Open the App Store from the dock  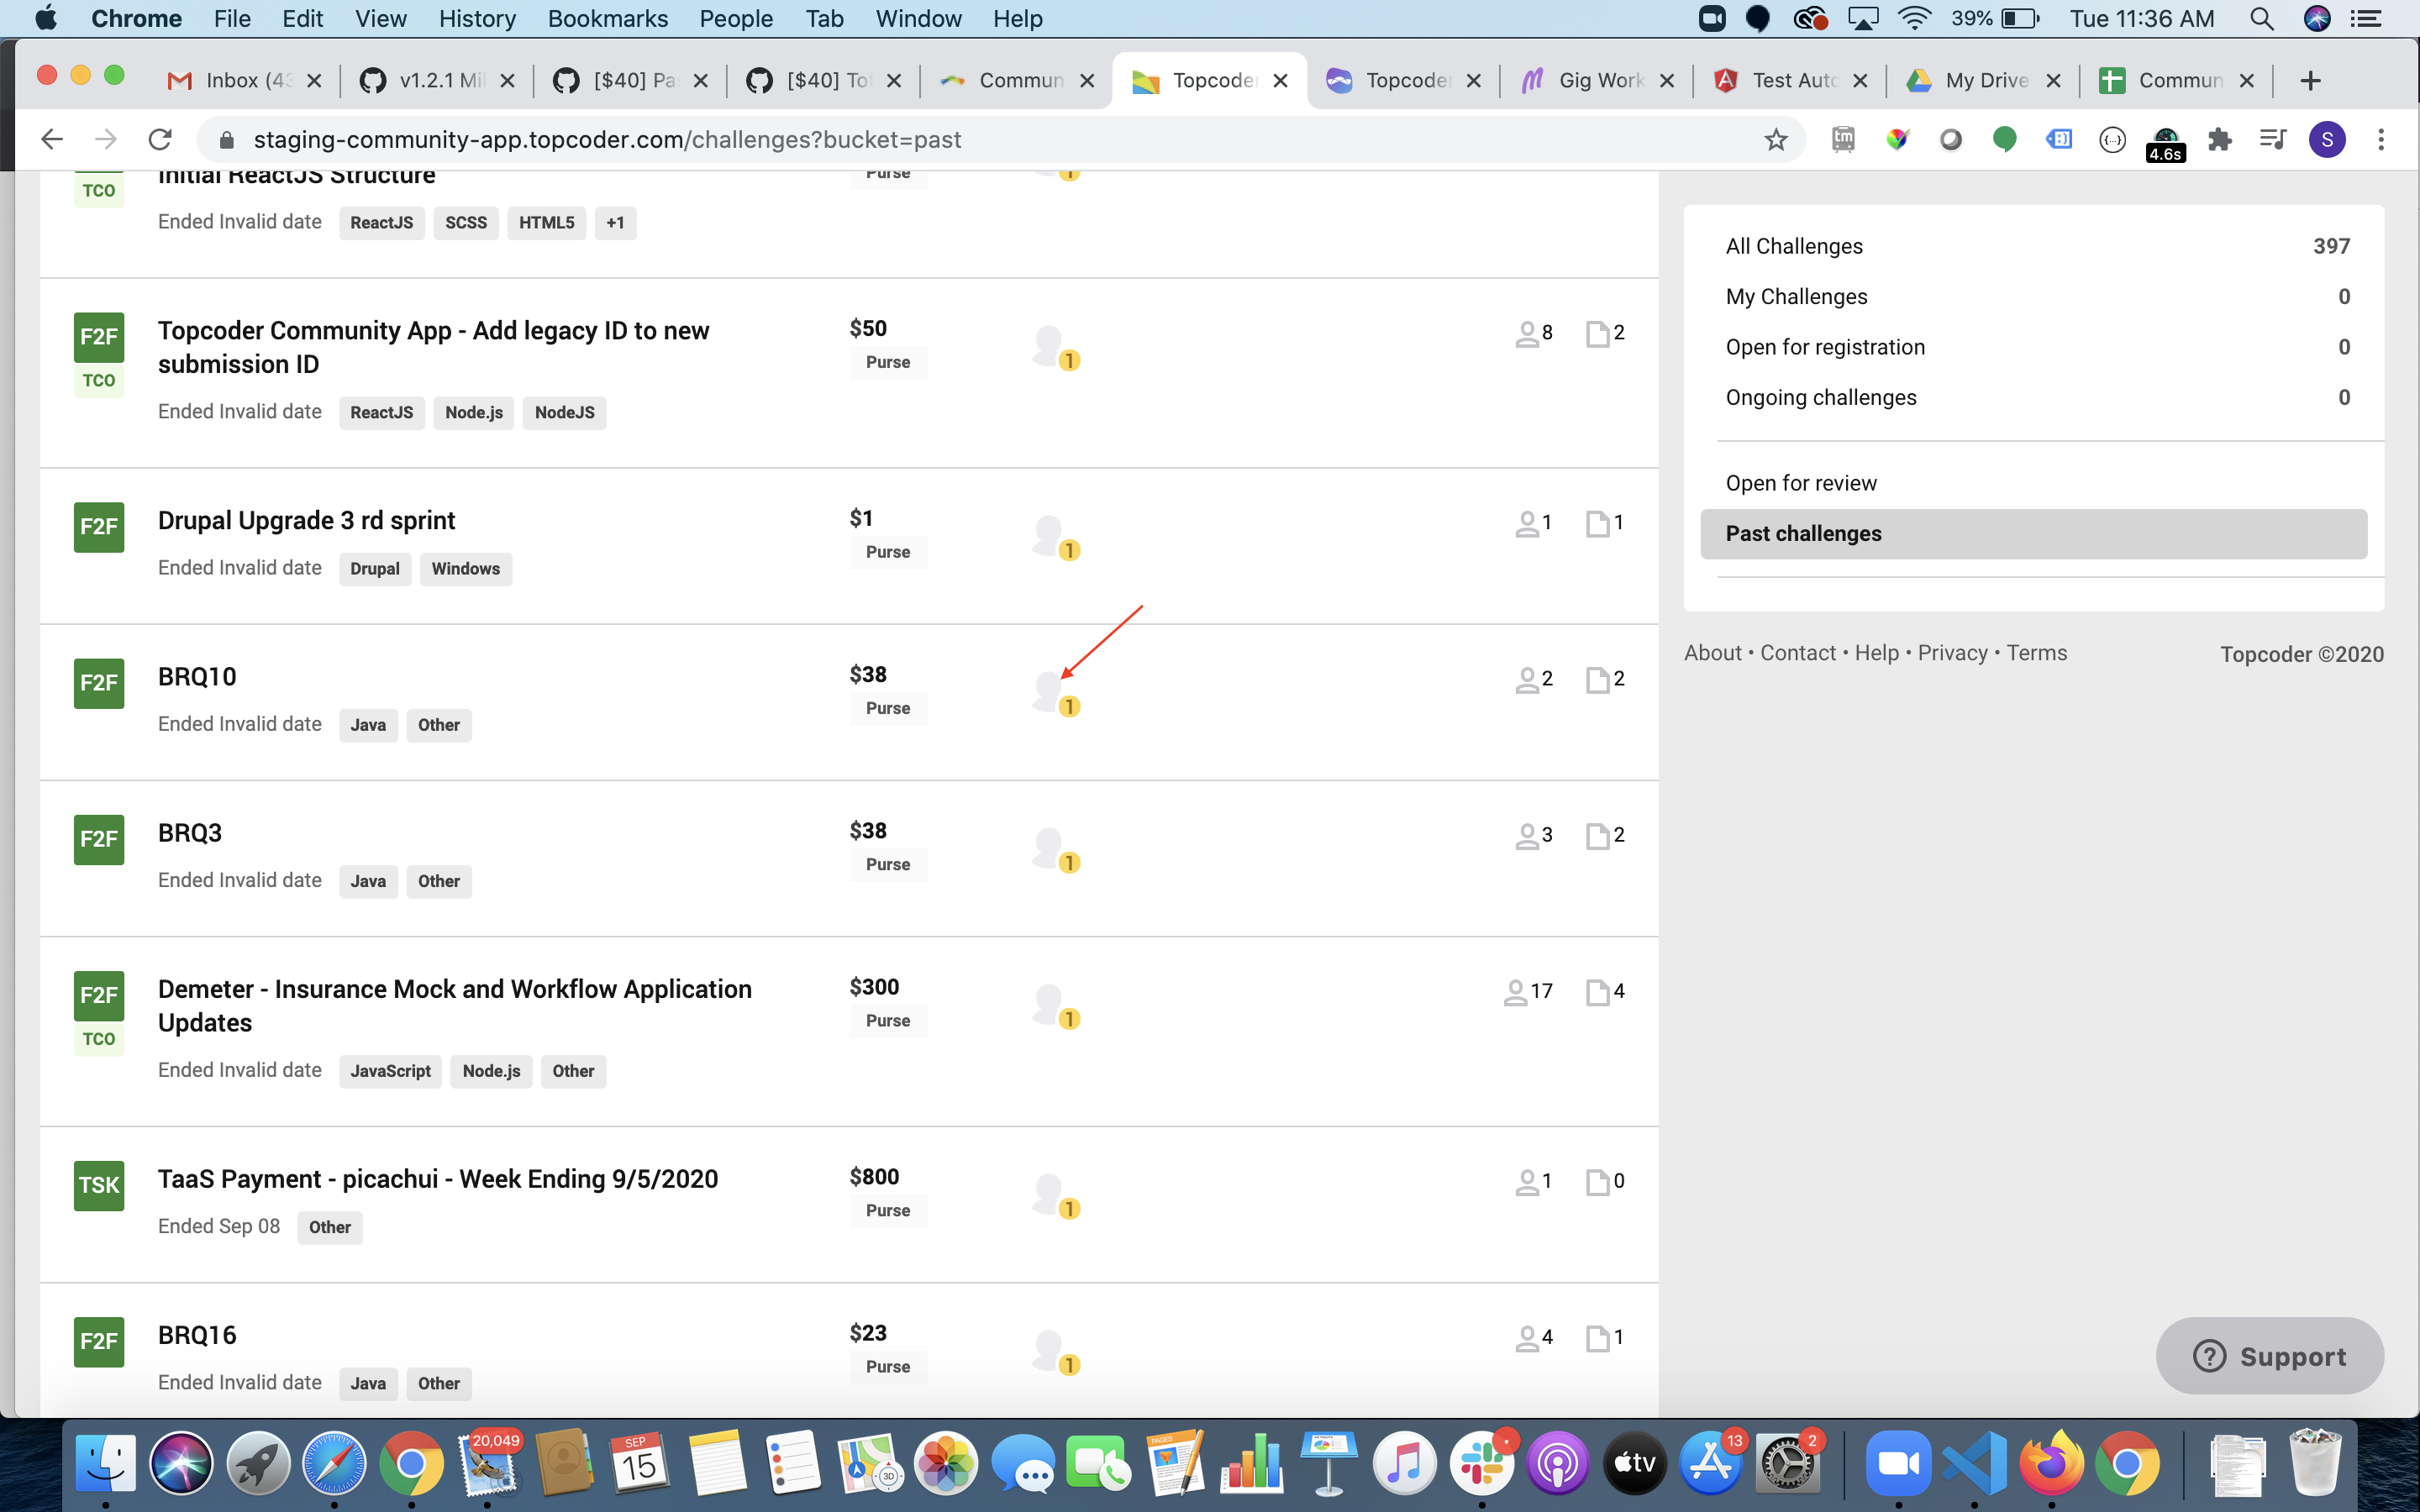pyautogui.click(x=1711, y=1464)
